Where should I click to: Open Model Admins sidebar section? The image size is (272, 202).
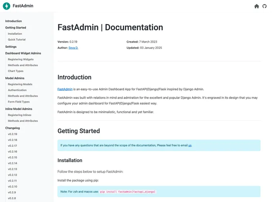point(15,78)
